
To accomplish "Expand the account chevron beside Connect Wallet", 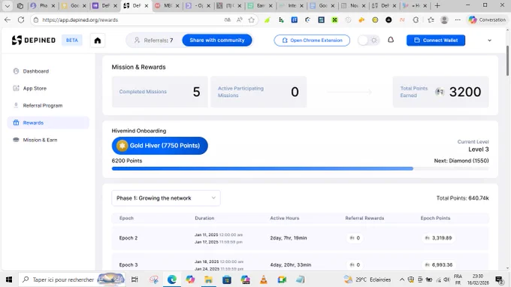I will click(489, 41).
